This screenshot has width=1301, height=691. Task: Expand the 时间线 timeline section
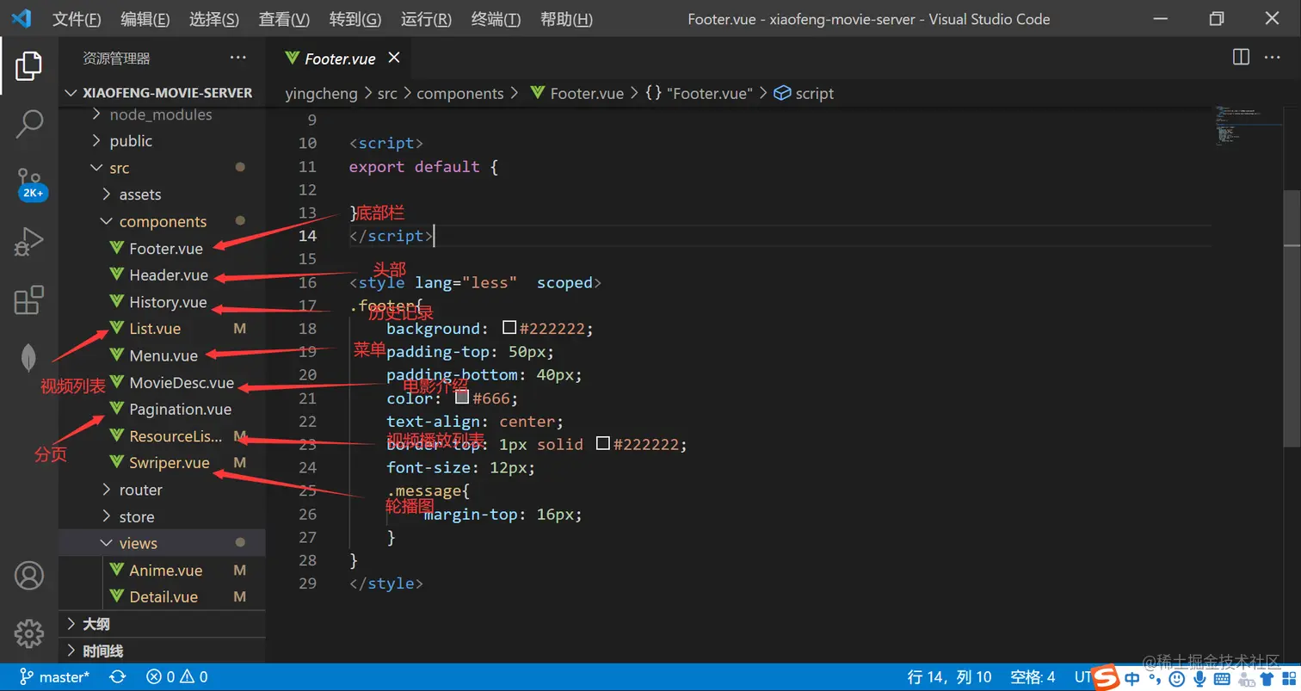coord(162,651)
